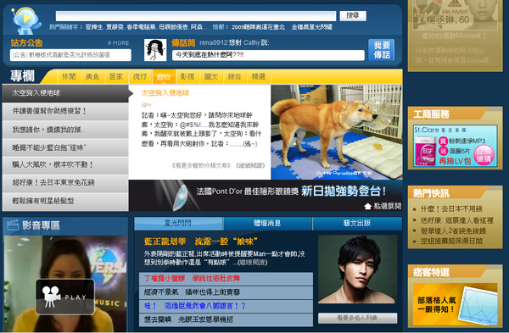Click the clapperboard icon beside 影音專區
Image resolution: width=509 pixels, height=333 pixels.
13,225
